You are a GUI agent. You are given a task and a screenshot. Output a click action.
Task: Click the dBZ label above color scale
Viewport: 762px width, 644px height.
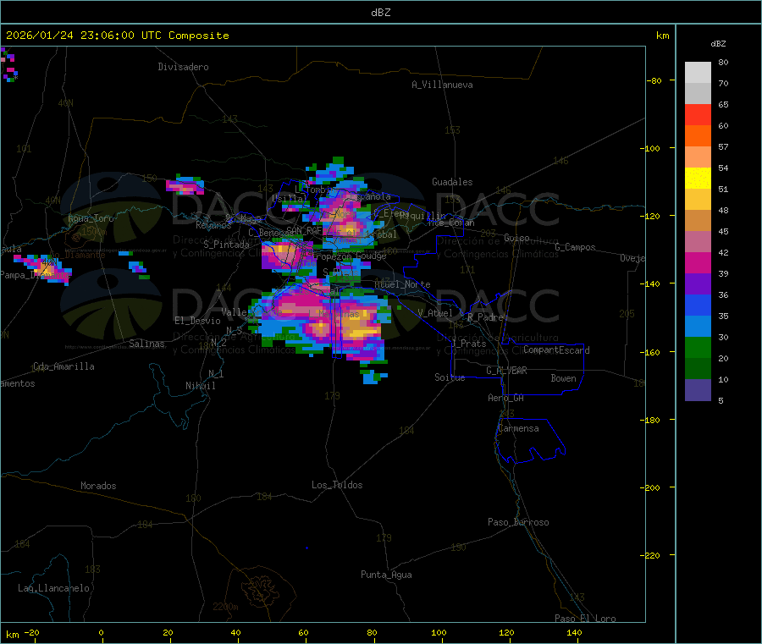point(718,44)
